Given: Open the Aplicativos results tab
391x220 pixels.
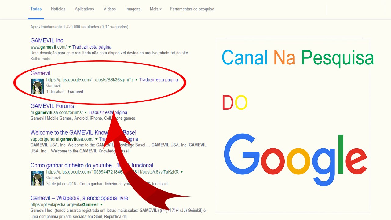Looking at the screenshot, I should pos(84,9).
